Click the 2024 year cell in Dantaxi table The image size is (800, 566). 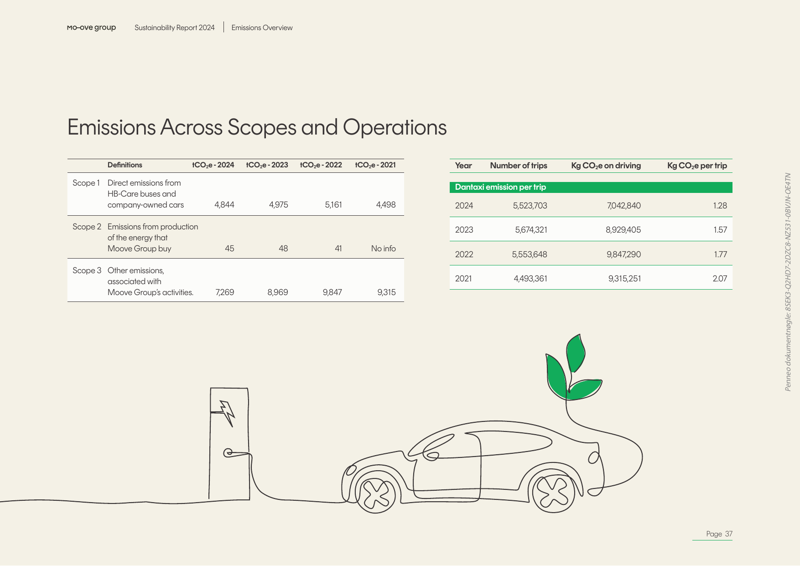pyautogui.click(x=464, y=206)
